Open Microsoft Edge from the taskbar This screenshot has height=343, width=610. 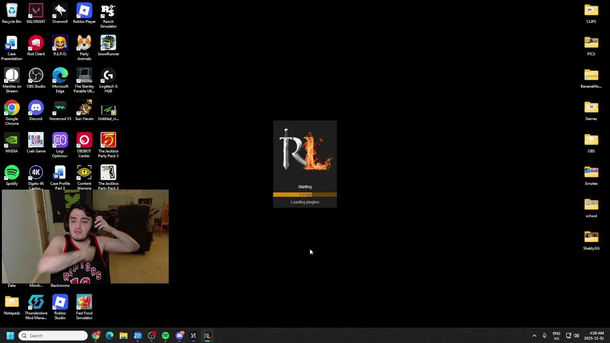coord(110,336)
